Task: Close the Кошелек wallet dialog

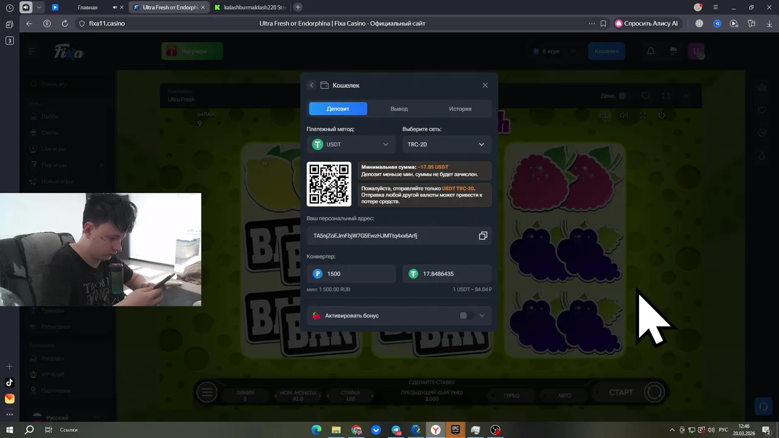Action: 485,85
